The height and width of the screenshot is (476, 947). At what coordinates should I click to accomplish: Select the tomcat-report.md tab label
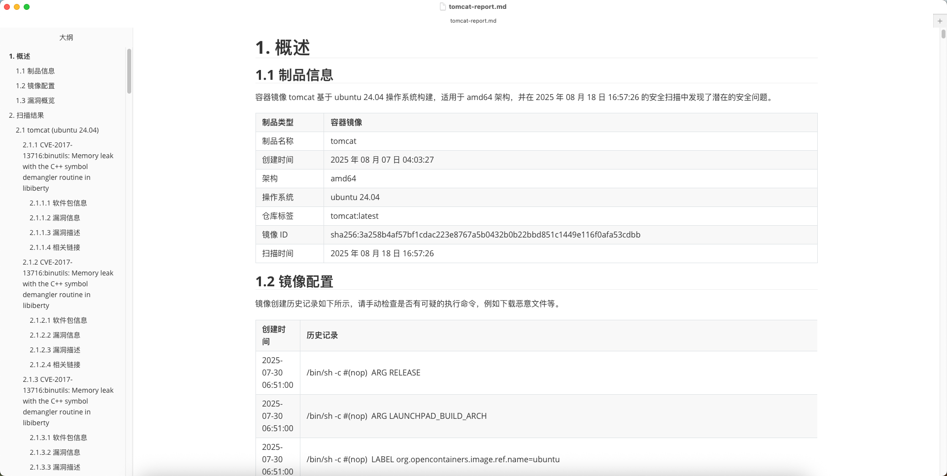[473, 21]
